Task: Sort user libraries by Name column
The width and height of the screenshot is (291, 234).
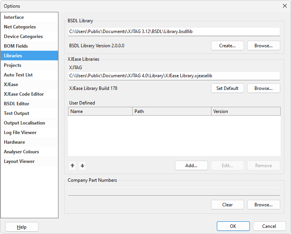Action: [100, 111]
